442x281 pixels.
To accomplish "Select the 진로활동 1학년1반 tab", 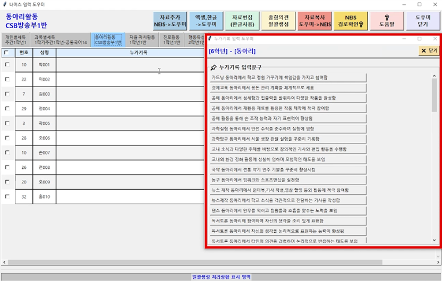I will (171, 40).
